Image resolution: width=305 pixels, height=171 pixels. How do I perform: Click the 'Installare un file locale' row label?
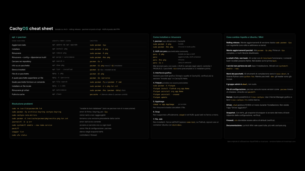(21, 86)
